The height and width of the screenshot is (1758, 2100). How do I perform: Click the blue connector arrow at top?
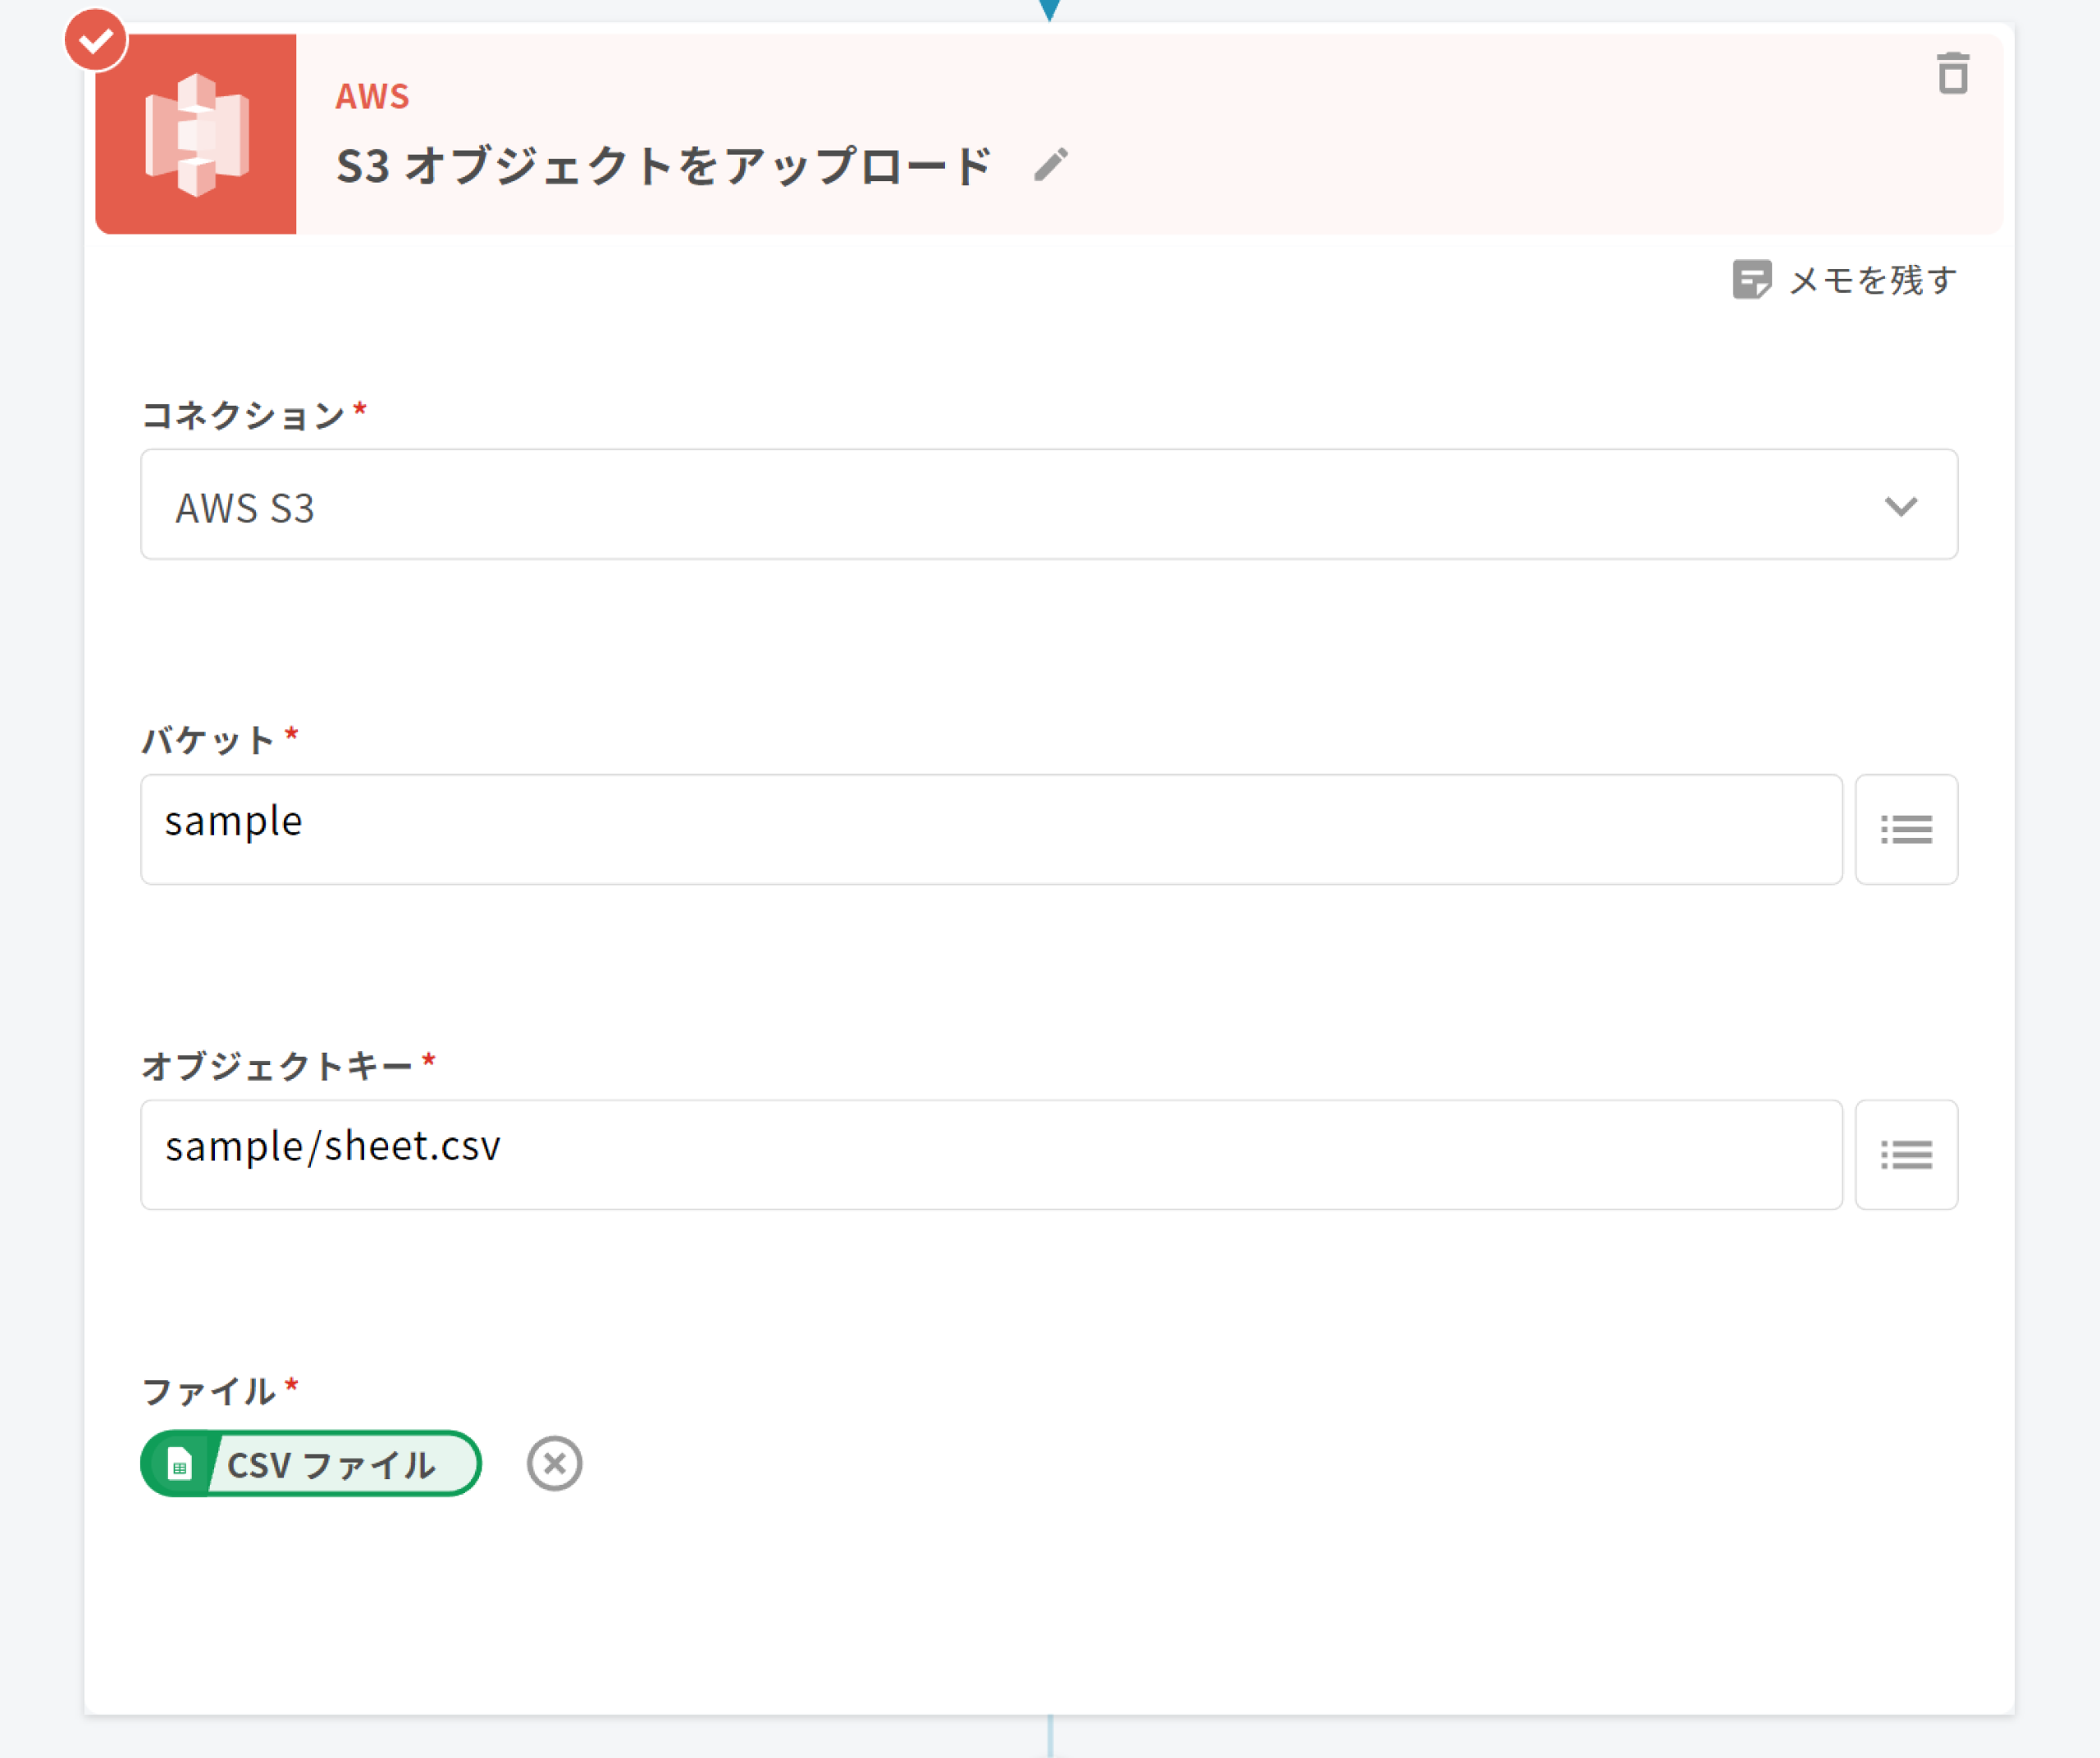(x=1049, y=10)
